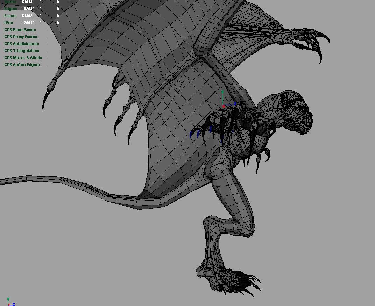Image resolution: width=375 pixels, height=306 pixels.
Task: Click the Edges count value 102989
Action: tap(28, 9)
